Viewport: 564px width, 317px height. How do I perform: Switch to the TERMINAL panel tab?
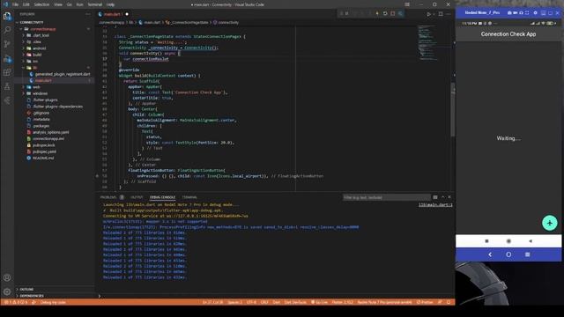point(189,197)
